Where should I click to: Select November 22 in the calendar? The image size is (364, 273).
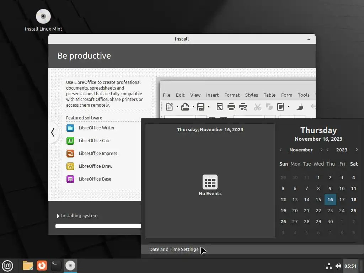coord(318,211)
